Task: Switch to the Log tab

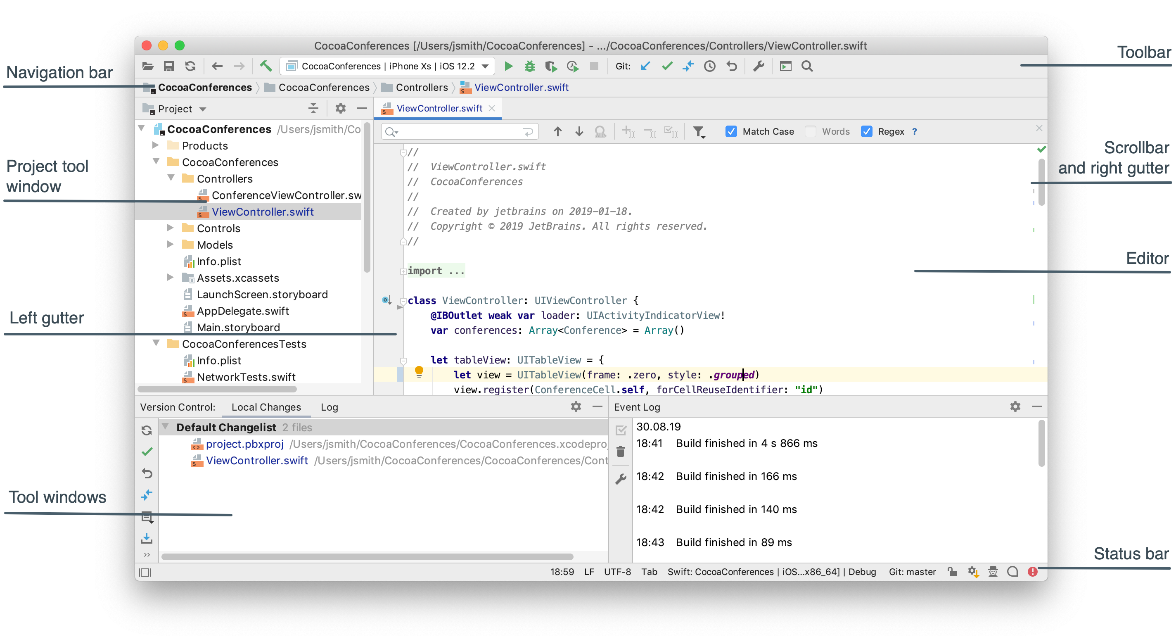Action: [329, 407]
